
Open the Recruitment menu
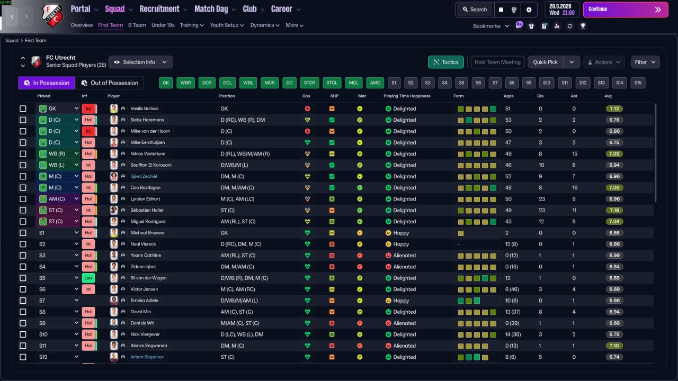[163, 9]
